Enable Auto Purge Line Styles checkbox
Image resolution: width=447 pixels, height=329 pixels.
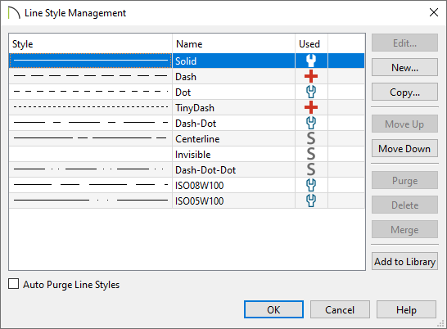(x=13, y=284)
